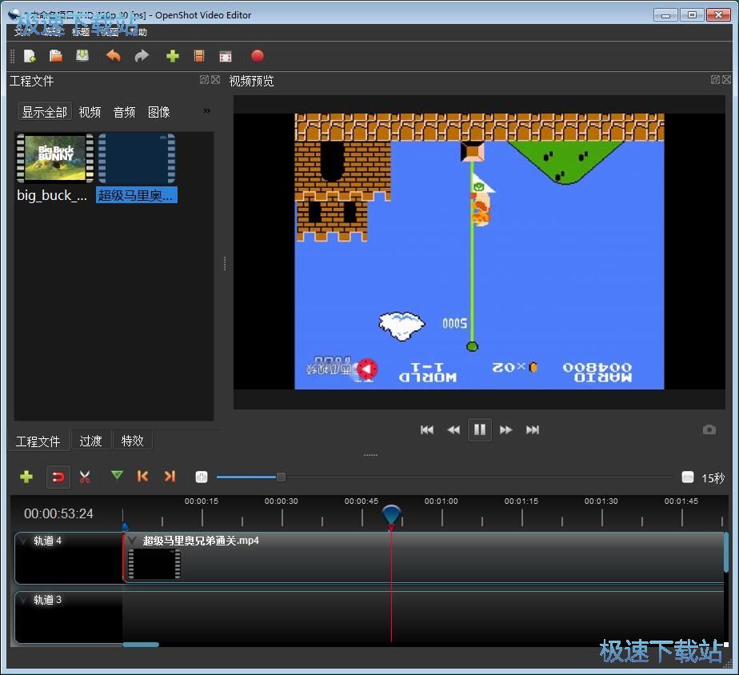
Task: Click the timeline zoom slider handle
Action: click(281, 477)
